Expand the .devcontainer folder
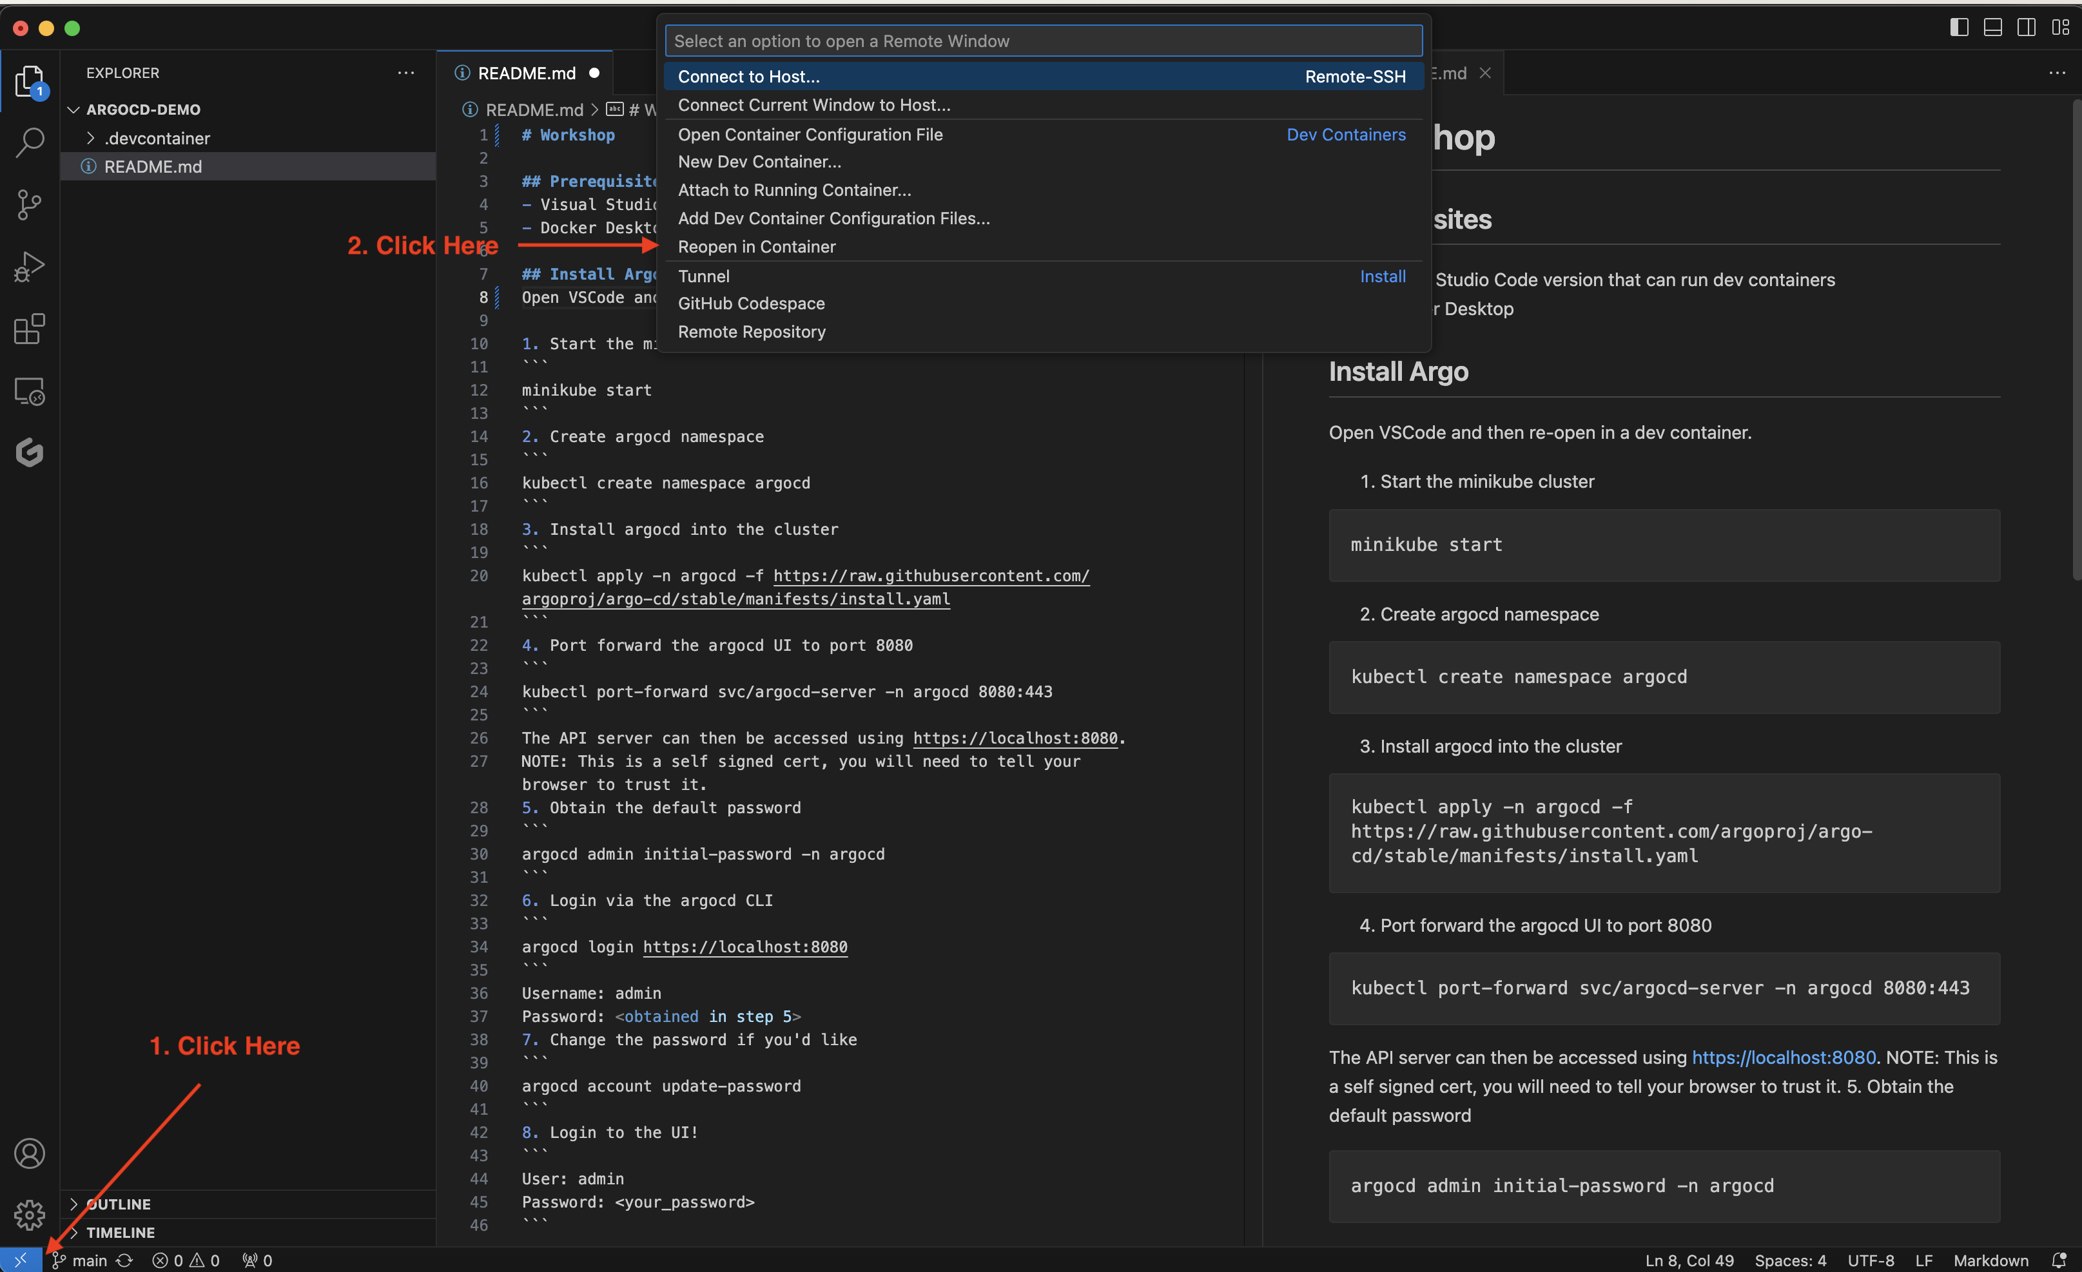 tap(157, 138)
